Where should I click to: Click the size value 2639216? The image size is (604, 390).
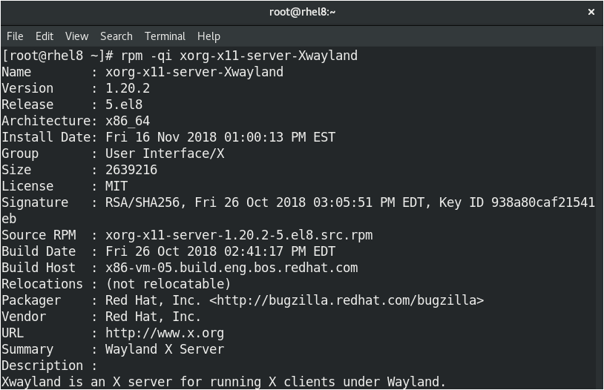point(131,170)
